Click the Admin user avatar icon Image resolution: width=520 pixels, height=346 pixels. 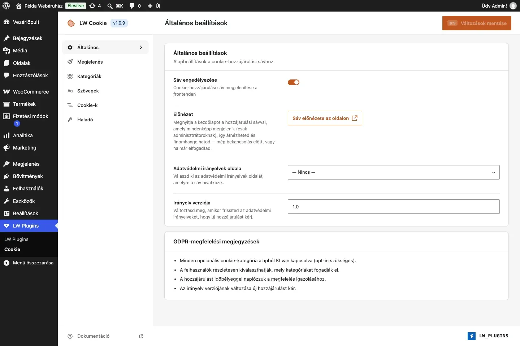pos(513,6)
